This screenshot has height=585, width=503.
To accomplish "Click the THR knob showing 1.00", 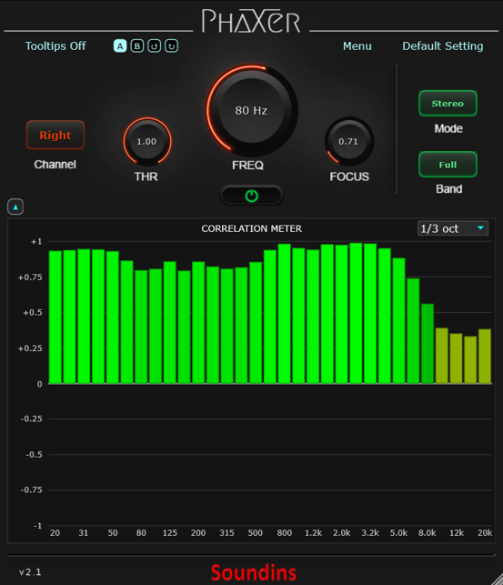I will (x=147, y=142).
